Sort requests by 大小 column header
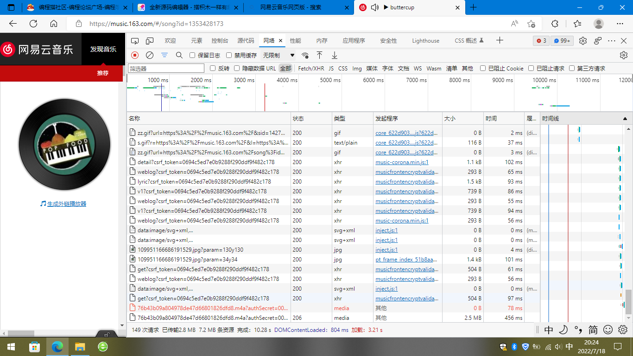 (x=462, y=119)
